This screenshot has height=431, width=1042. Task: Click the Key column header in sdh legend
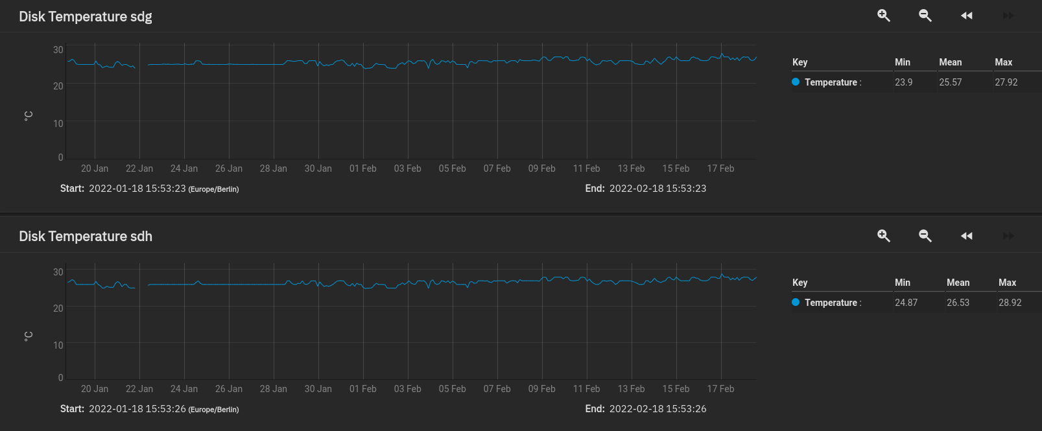click(x=799, y=283)
